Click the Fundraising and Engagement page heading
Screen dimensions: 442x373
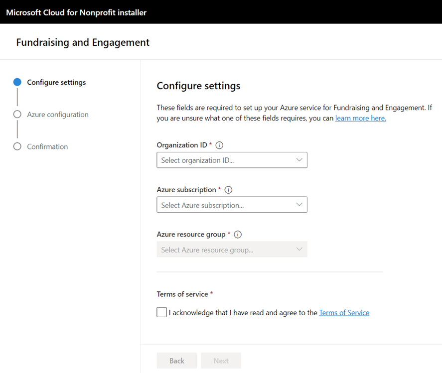(83, 42)
